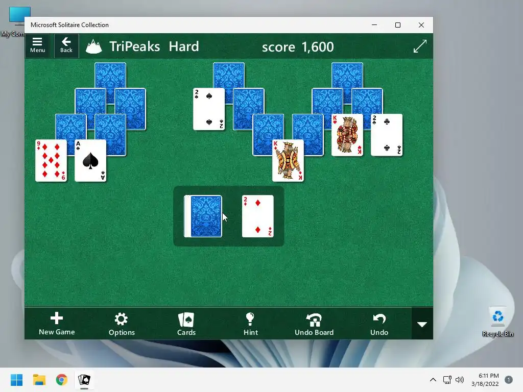Click the TriPeaks Hard title text

coord(154,46)
